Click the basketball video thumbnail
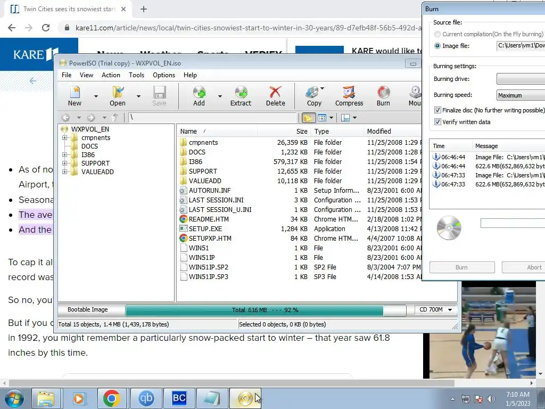The height and width of the screenshot is (409, 545). point(483,330)
